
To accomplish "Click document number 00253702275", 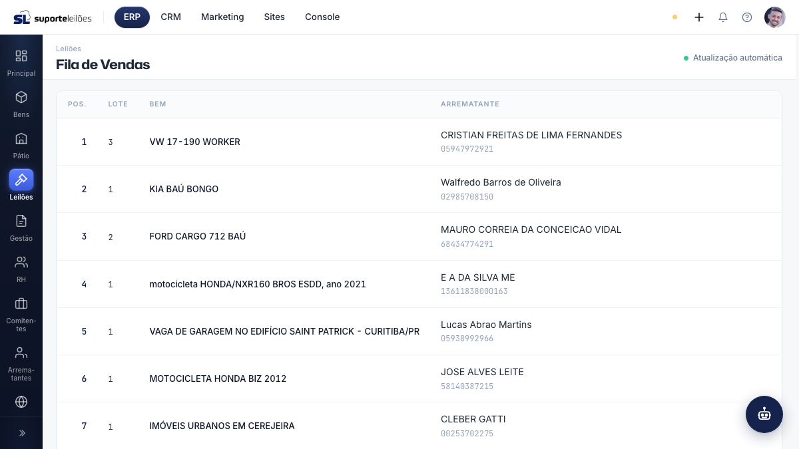I will (x=467, y=434).
